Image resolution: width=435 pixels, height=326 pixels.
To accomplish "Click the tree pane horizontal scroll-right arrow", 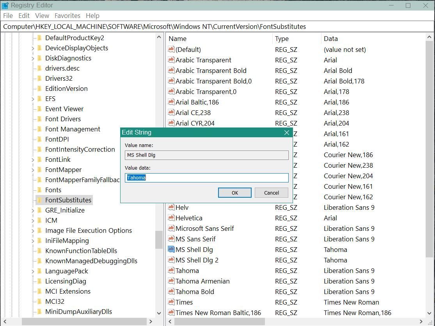I will [x=151, y=322].
